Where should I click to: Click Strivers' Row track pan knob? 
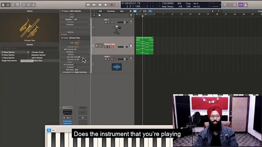tap(131, 46)
